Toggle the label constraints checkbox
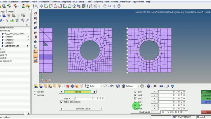 pos(62,102)
